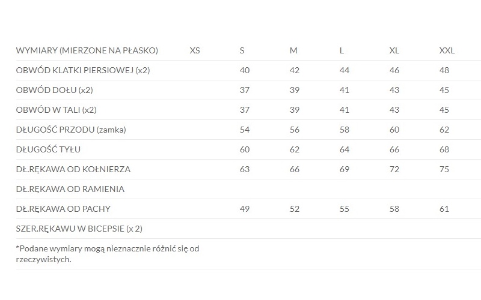Image resolution: width=481 pixels, height=300 pixels.
Task: Click the WYMIARY (MIERZONE NA PŁASKO) heading
Action: click(87, 50)
